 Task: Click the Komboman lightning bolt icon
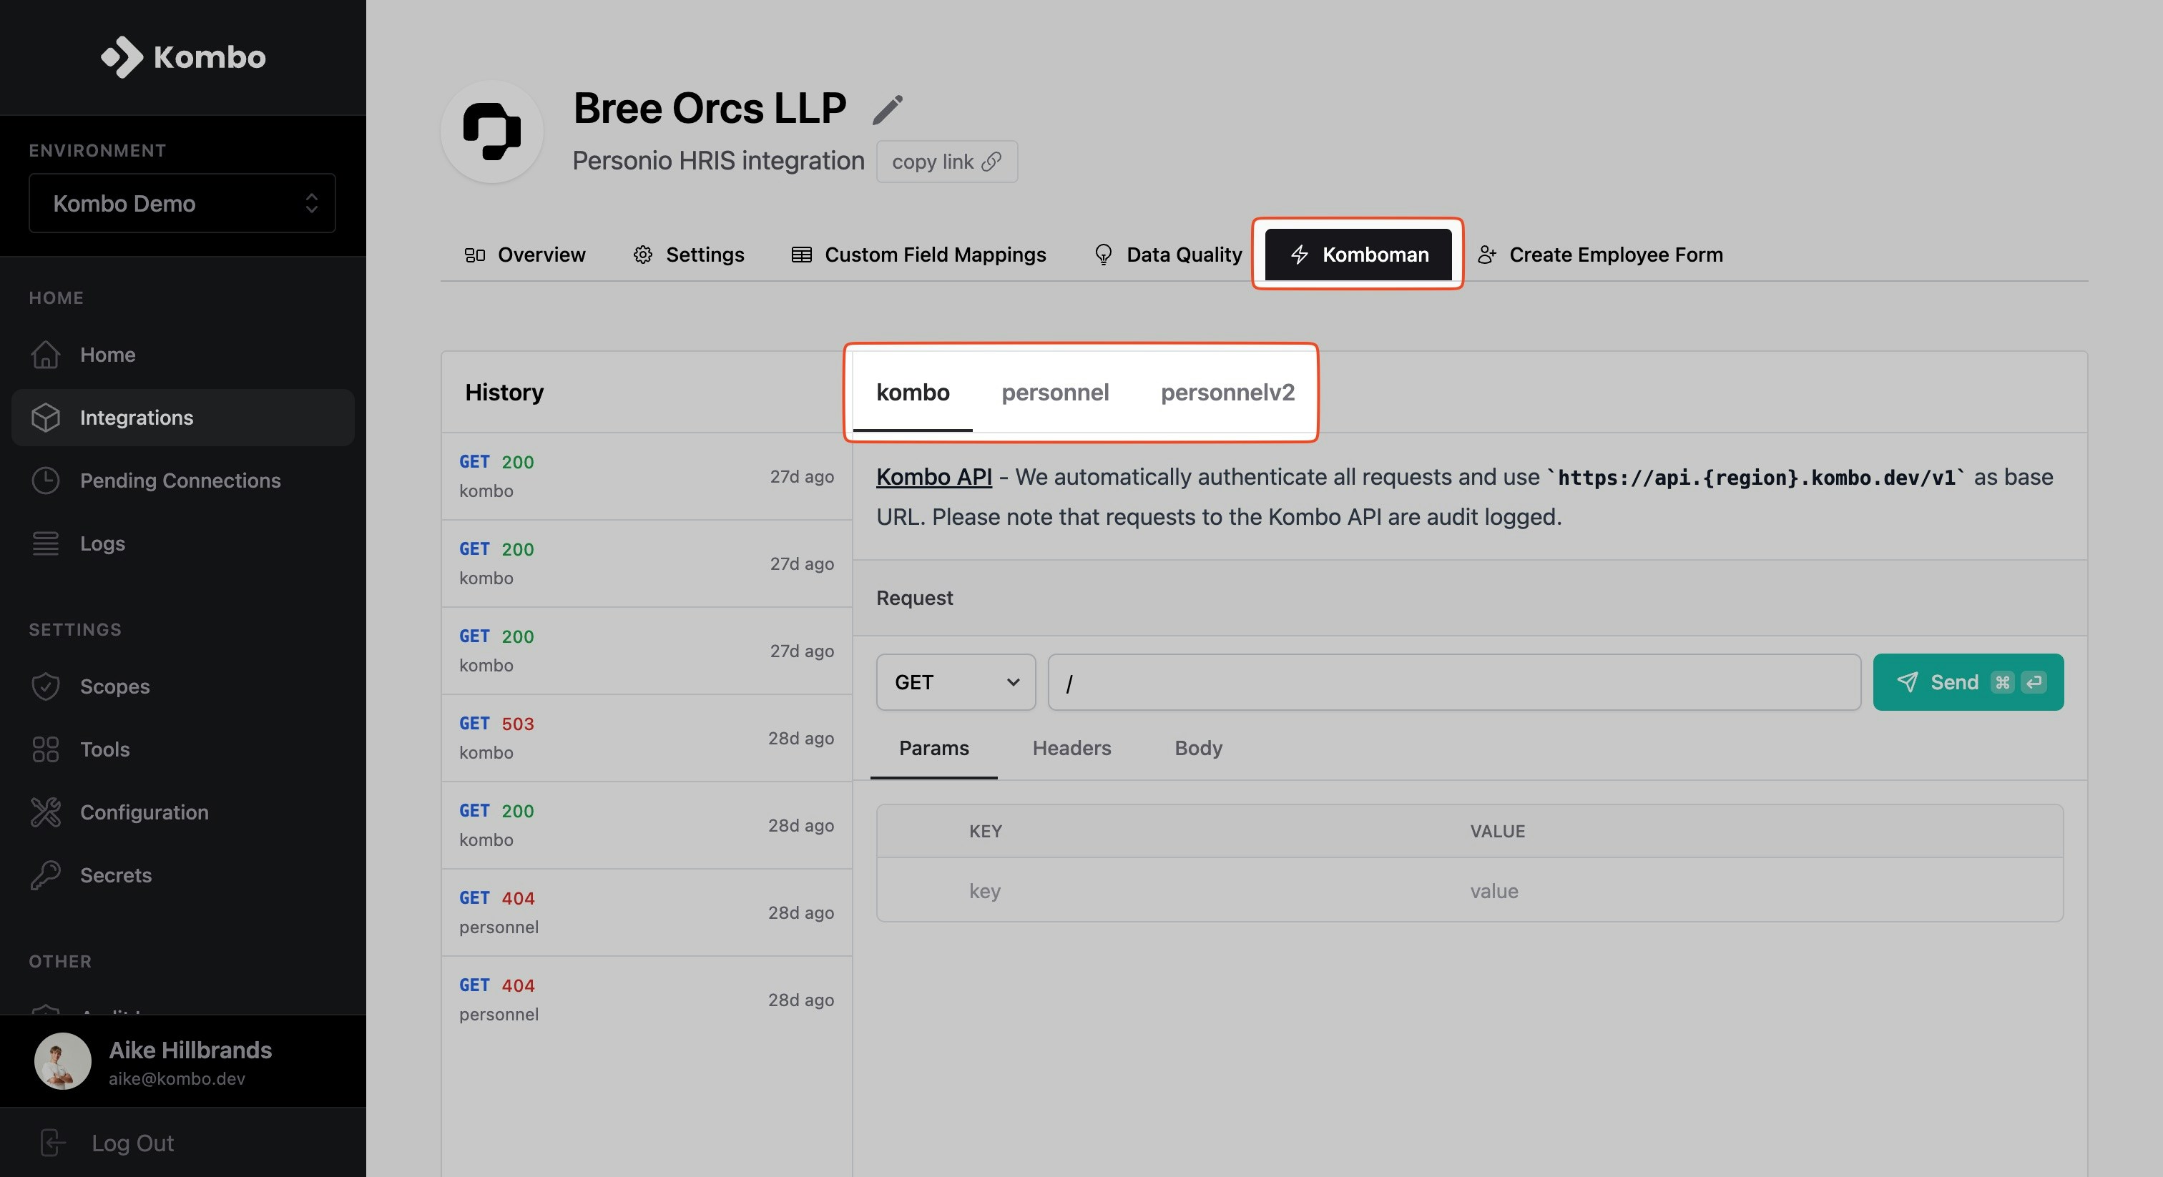coord(1299,255)
